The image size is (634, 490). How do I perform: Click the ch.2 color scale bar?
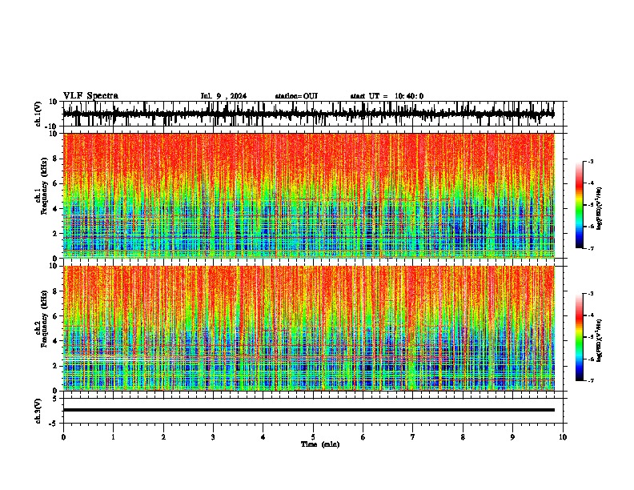click(580, 337)
